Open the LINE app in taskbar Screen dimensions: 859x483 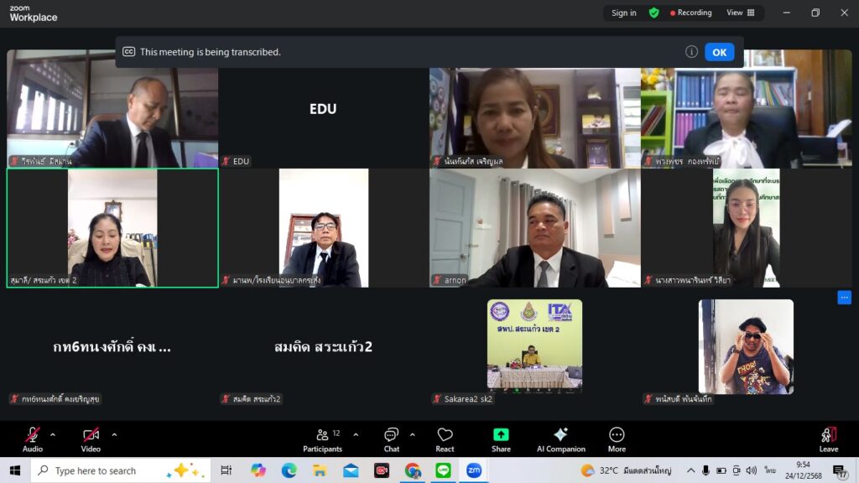click(443, 470)
